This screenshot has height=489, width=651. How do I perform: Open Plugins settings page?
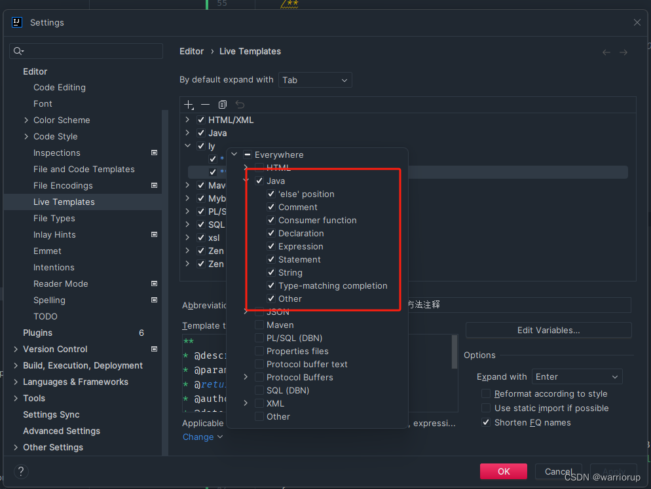tap(38, 333)
